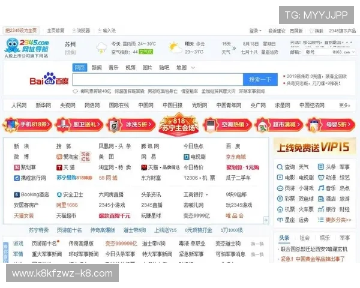The image size is (360, 288).
Task: Click 换一换 in 军情 row
Action: coord(257,254)
